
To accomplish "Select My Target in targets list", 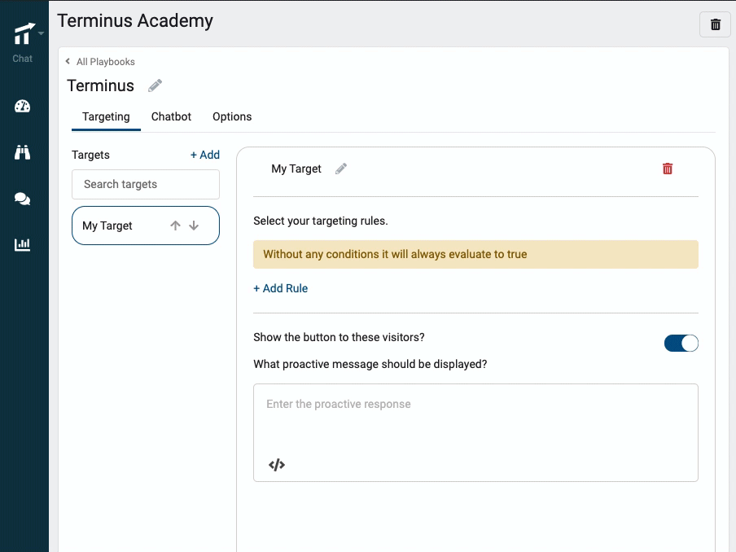I will pyautogui.click(x=146, y=226).
